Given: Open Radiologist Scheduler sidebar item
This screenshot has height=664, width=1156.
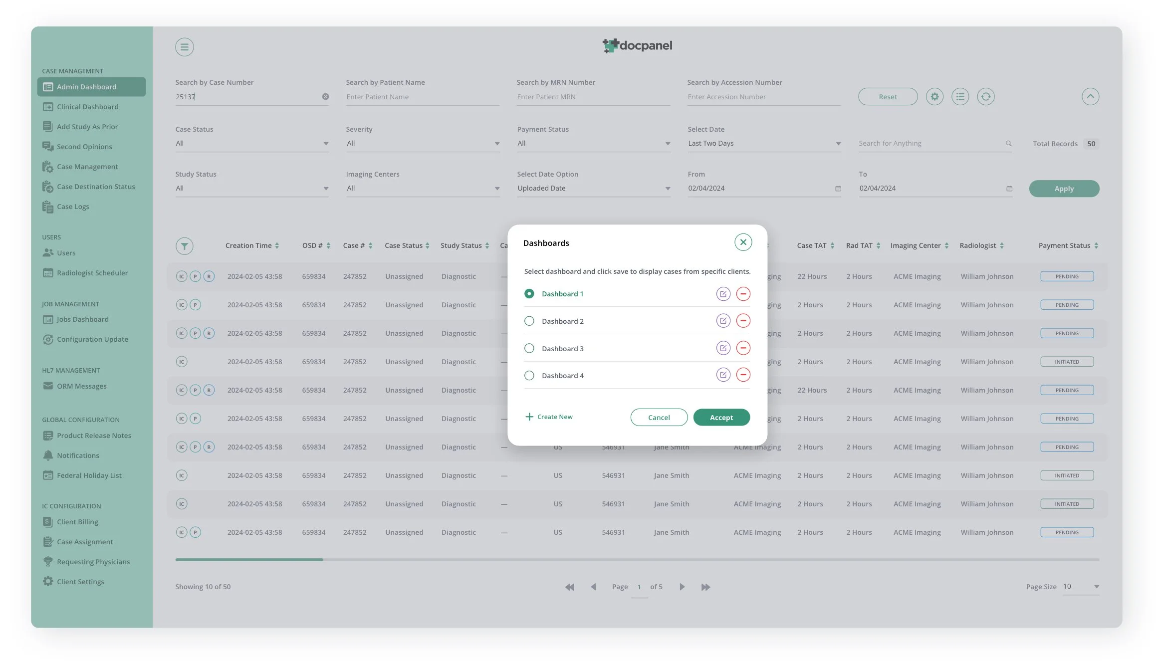Looking at the screenshot, I should [92, 273].
